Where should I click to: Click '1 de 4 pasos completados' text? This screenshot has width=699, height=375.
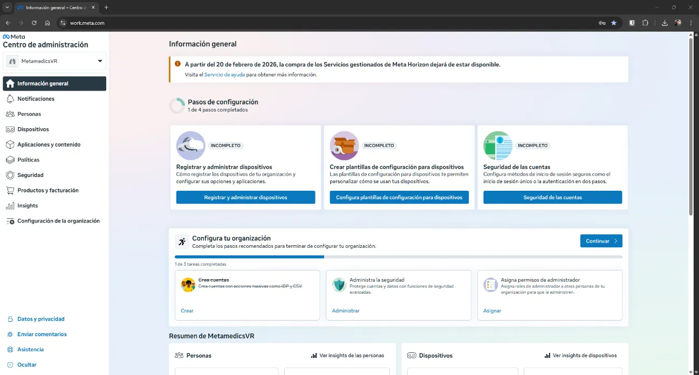click(218, 110)
